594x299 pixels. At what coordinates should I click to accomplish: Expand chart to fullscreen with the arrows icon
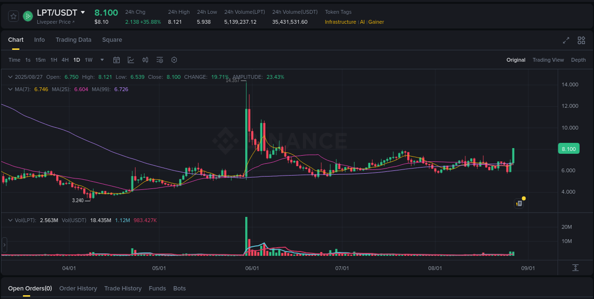(x=565, y=40)
